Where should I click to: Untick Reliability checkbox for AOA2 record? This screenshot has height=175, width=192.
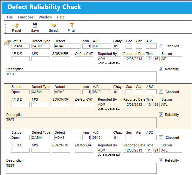(161, 115)
